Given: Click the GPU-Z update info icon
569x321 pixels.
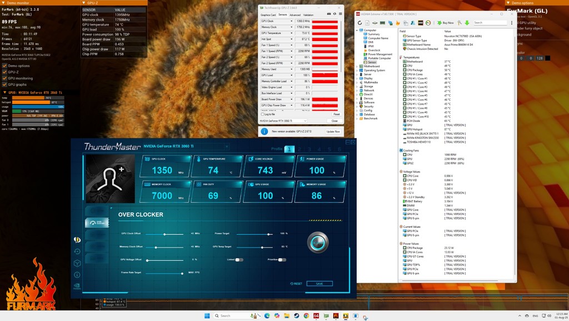Looking at the screenshot, I should (x=264, y=131).
